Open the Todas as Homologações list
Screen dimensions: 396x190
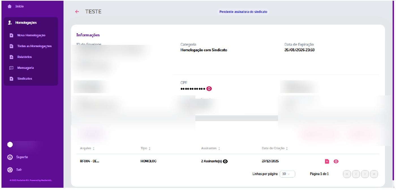(x=34, y=46)
